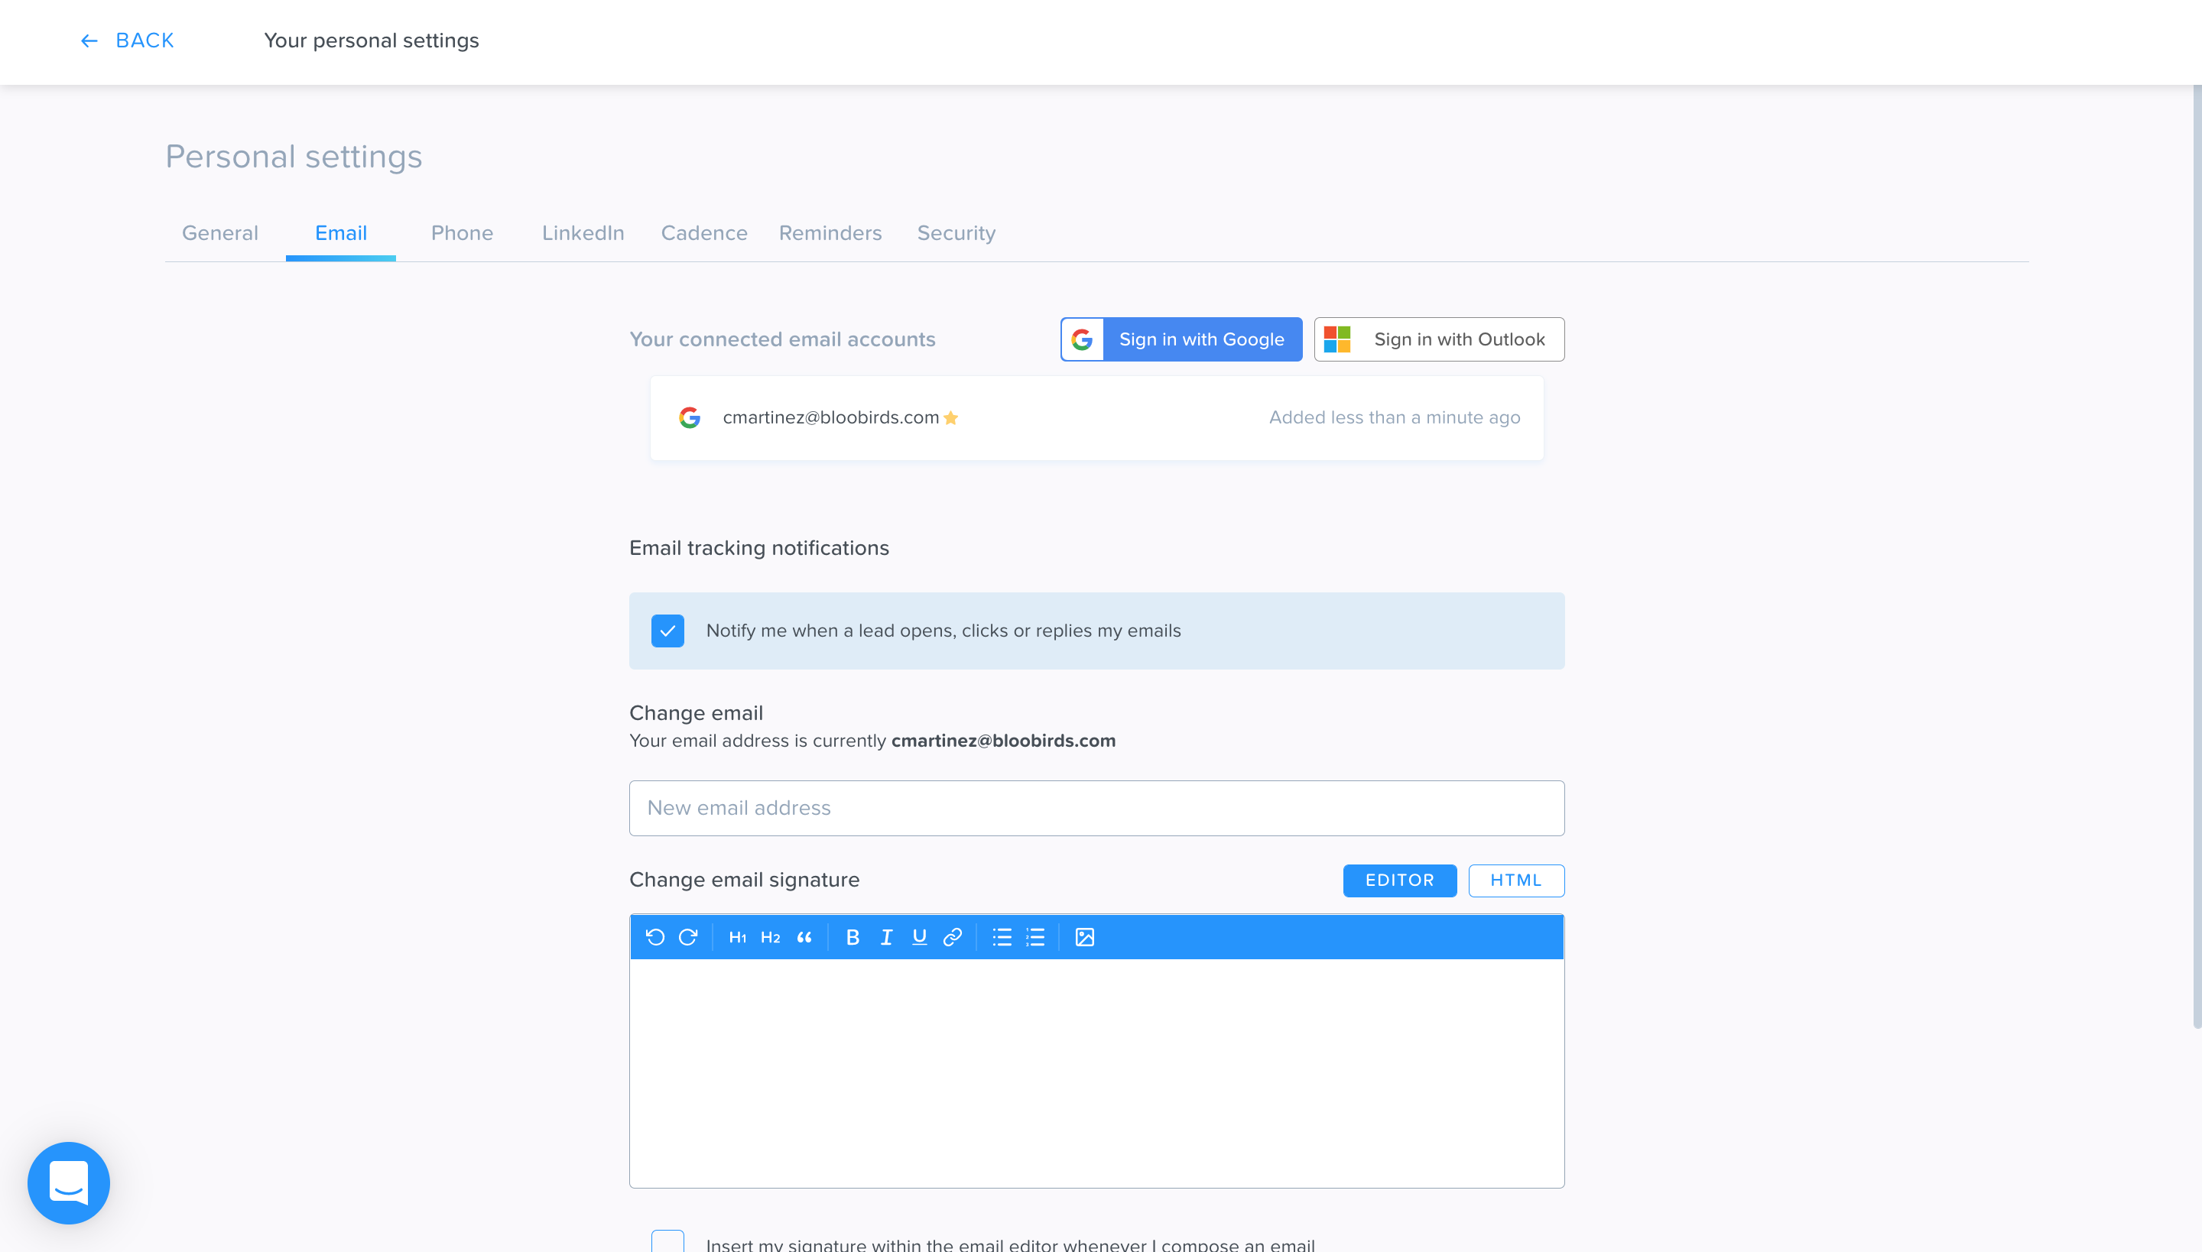Screen dimensions: 2202x1252
Task: Toggle bold formatting in signature editor
Action: pyautogui.click(x=853, y=937)
